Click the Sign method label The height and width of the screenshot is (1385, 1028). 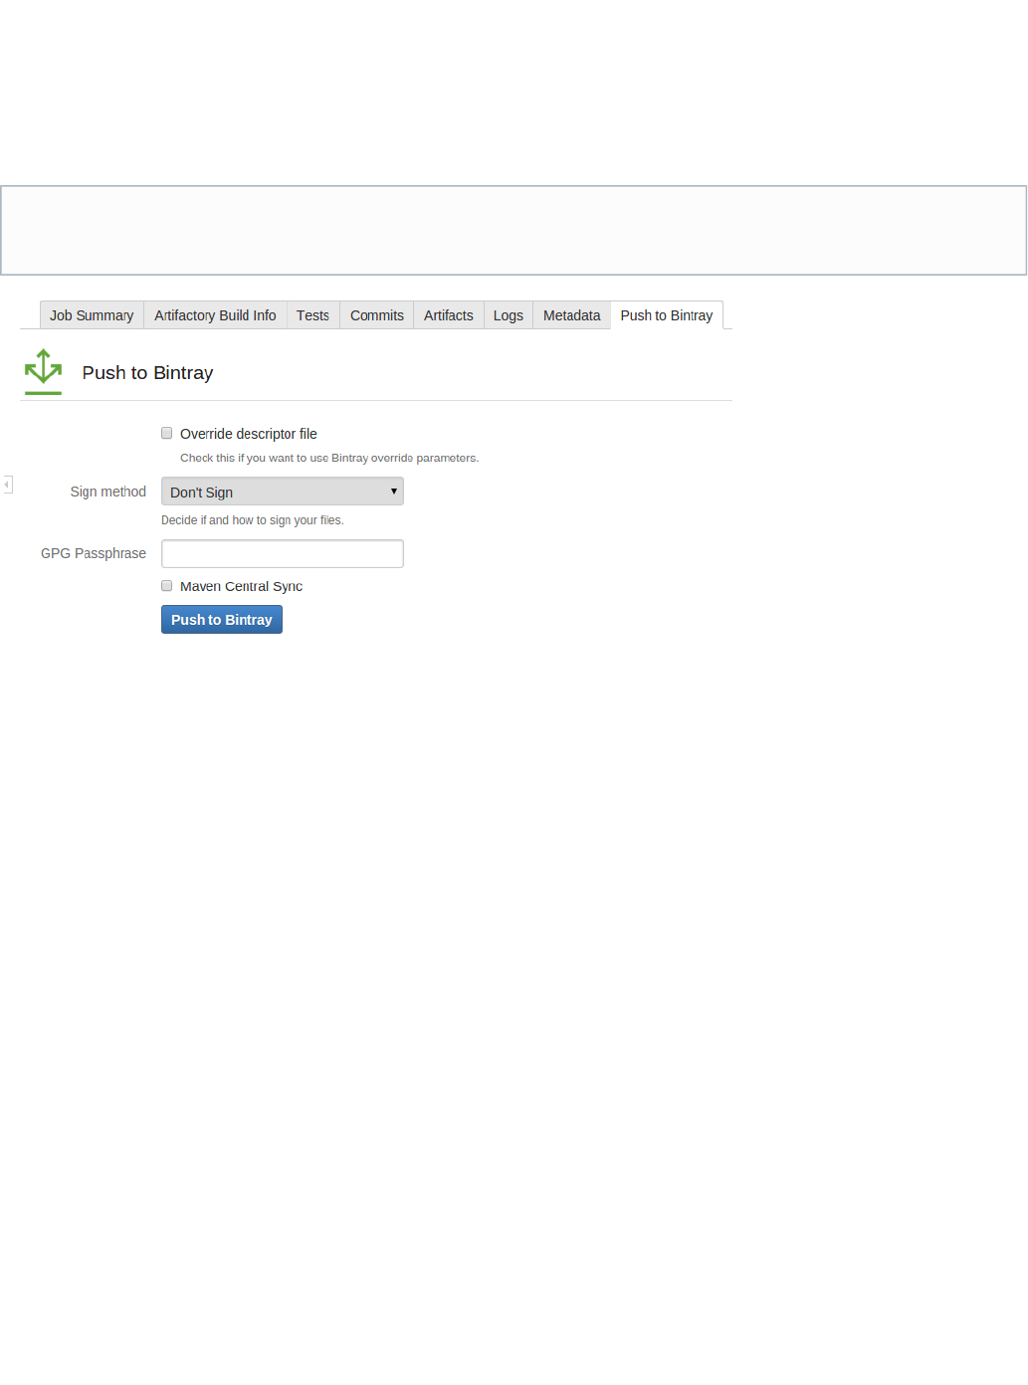pos(108,492)
